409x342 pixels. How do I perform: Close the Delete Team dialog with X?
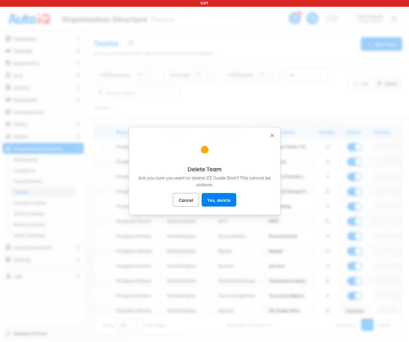(x=272, y=135)
